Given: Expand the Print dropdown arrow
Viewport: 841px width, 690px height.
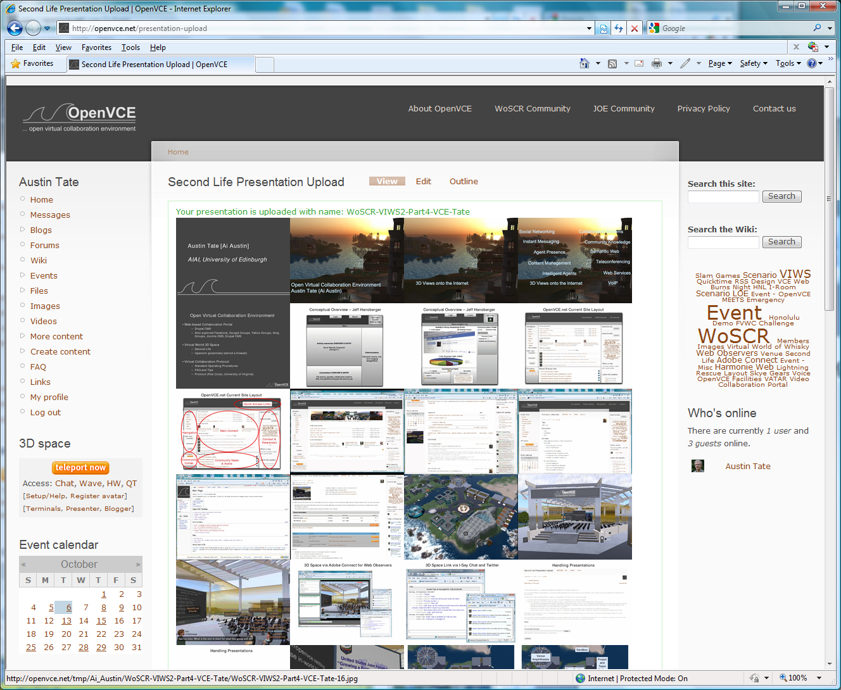Looking at the screenshot, I should coord(670,63).
